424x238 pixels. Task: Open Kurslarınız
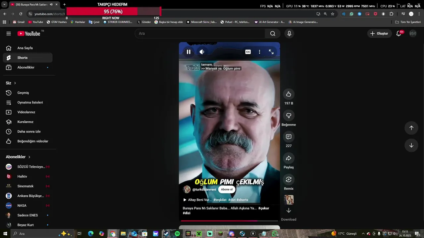click(x=28, y=122)
